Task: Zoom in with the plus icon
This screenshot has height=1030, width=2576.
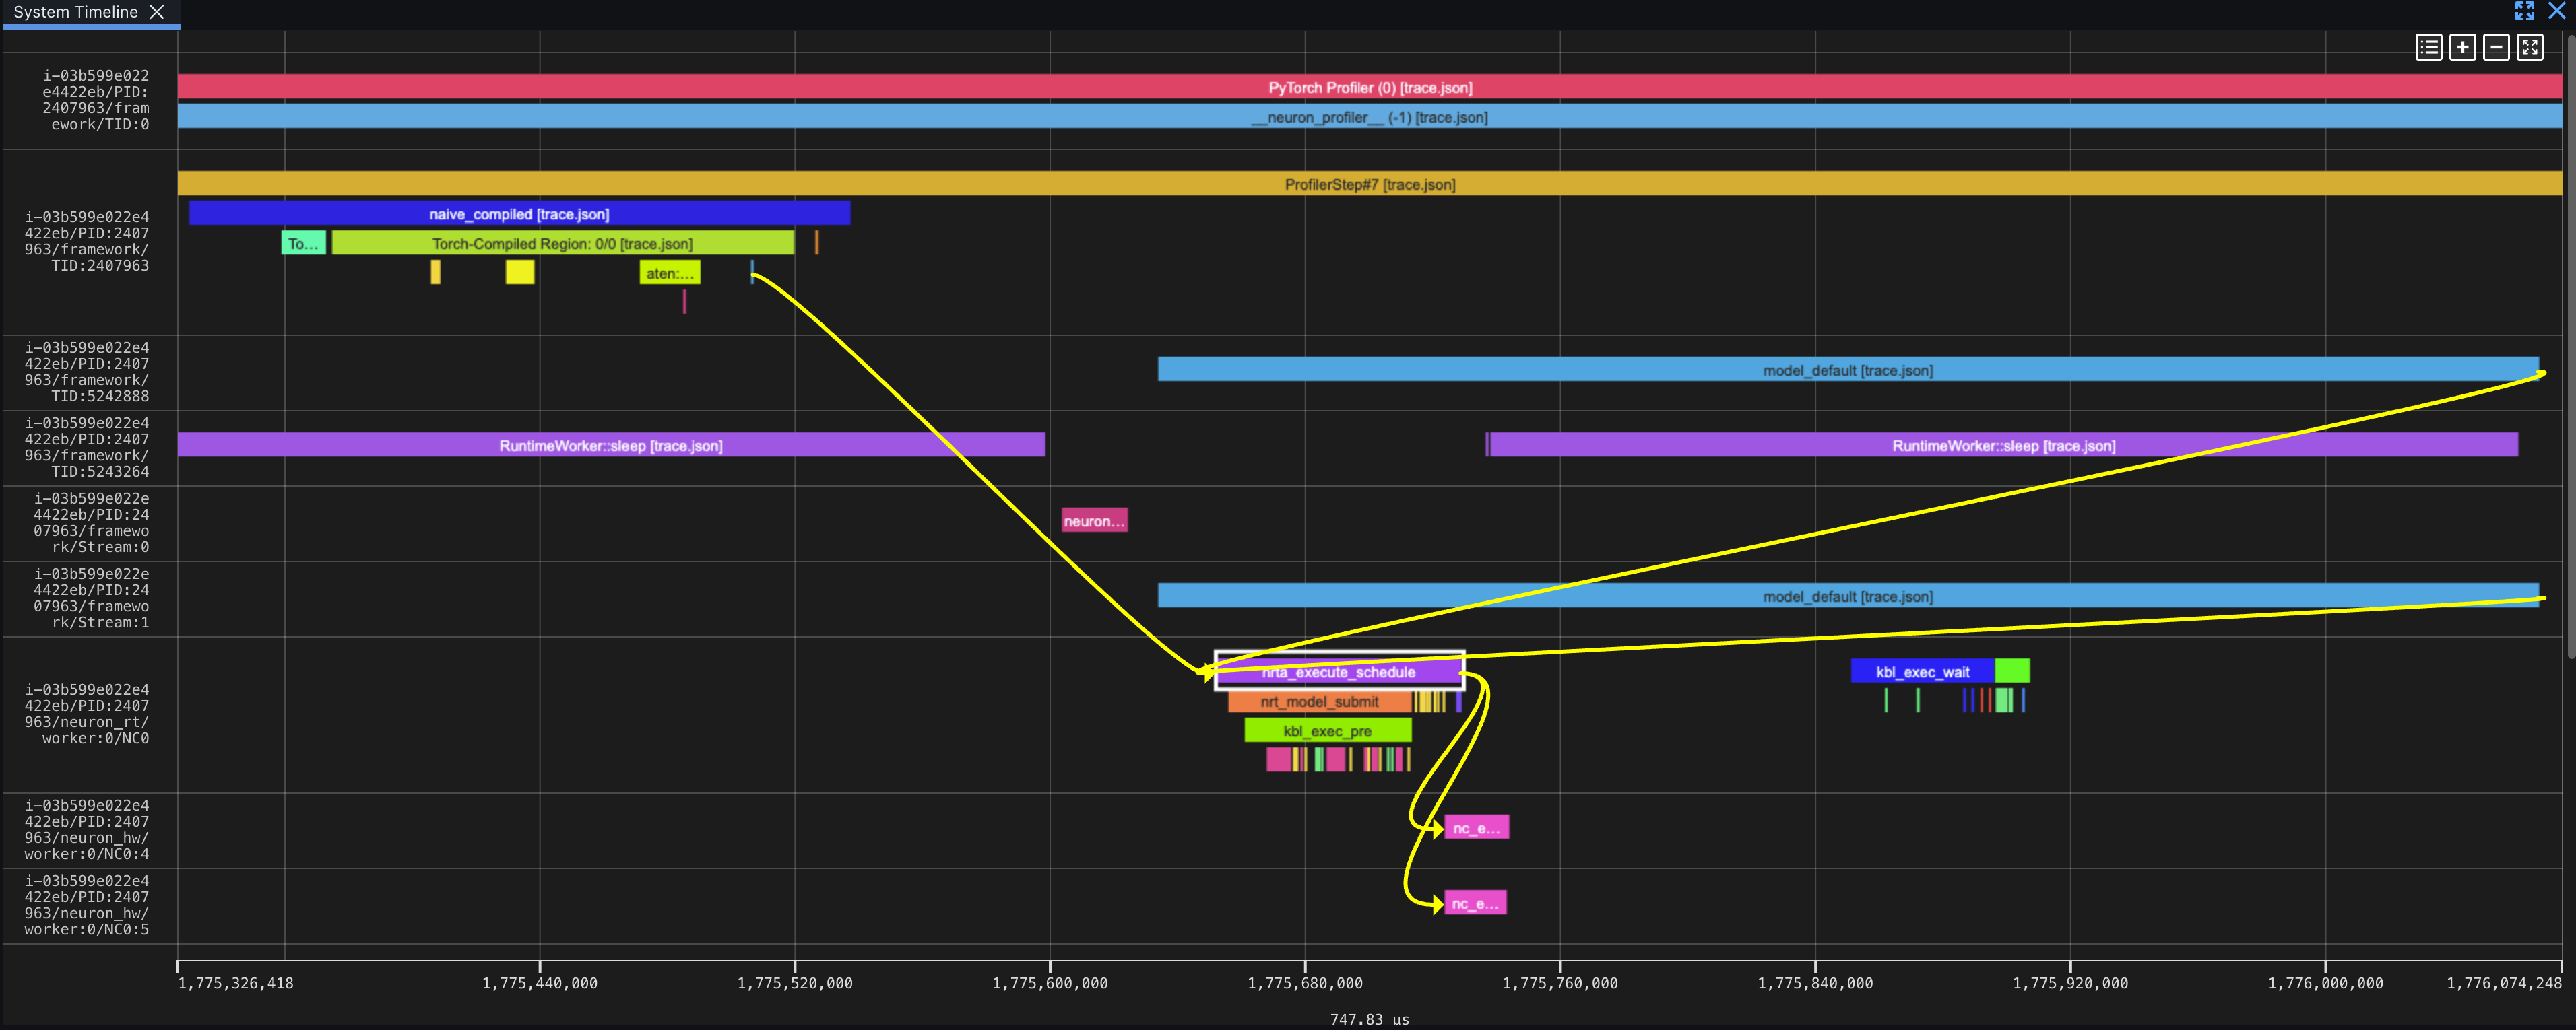Action: pyautogui.click(x=2463, y=47)
